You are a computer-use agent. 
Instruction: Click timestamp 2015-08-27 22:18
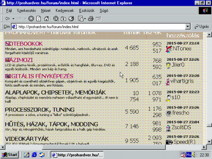[183, 43]
